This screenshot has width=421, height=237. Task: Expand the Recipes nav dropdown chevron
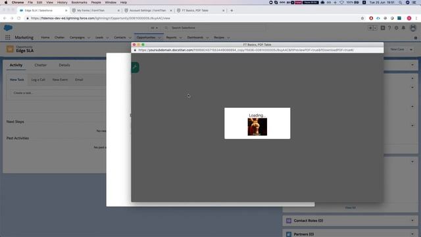228,38
